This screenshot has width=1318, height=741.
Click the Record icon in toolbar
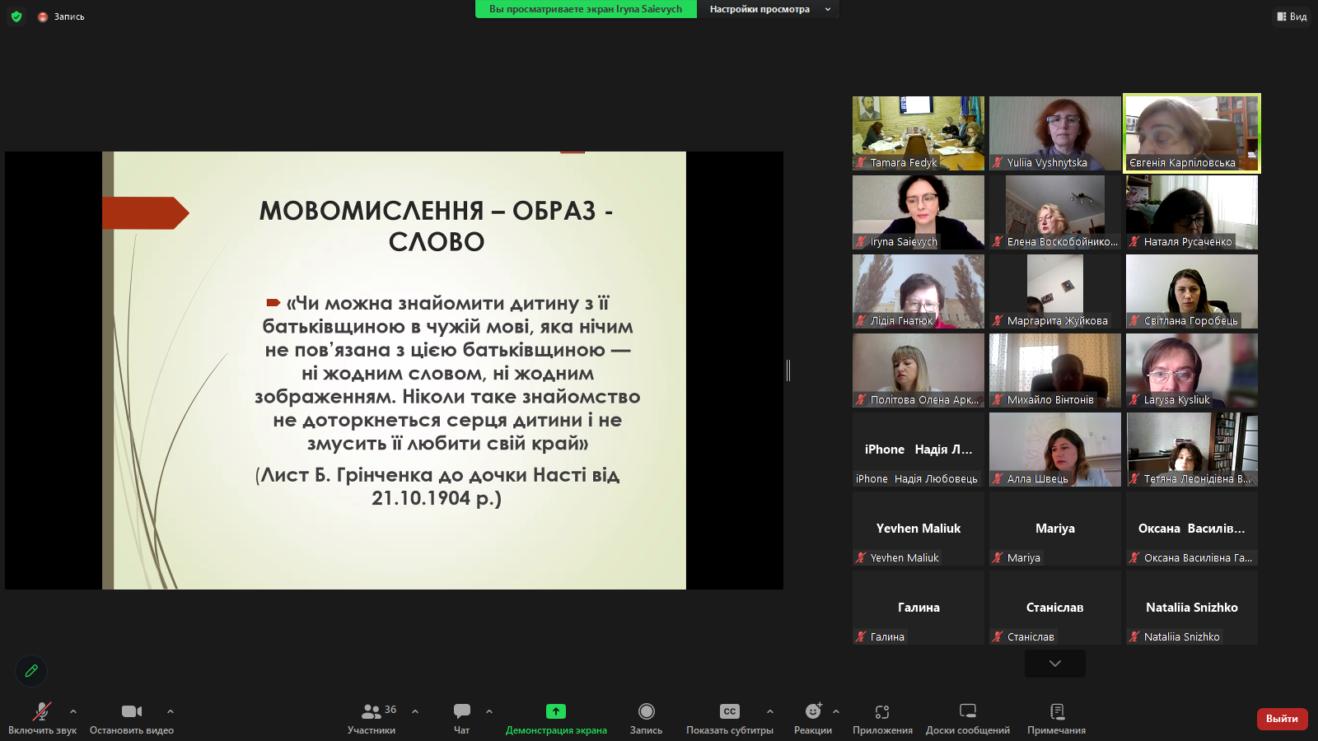[x=647, y=711]
